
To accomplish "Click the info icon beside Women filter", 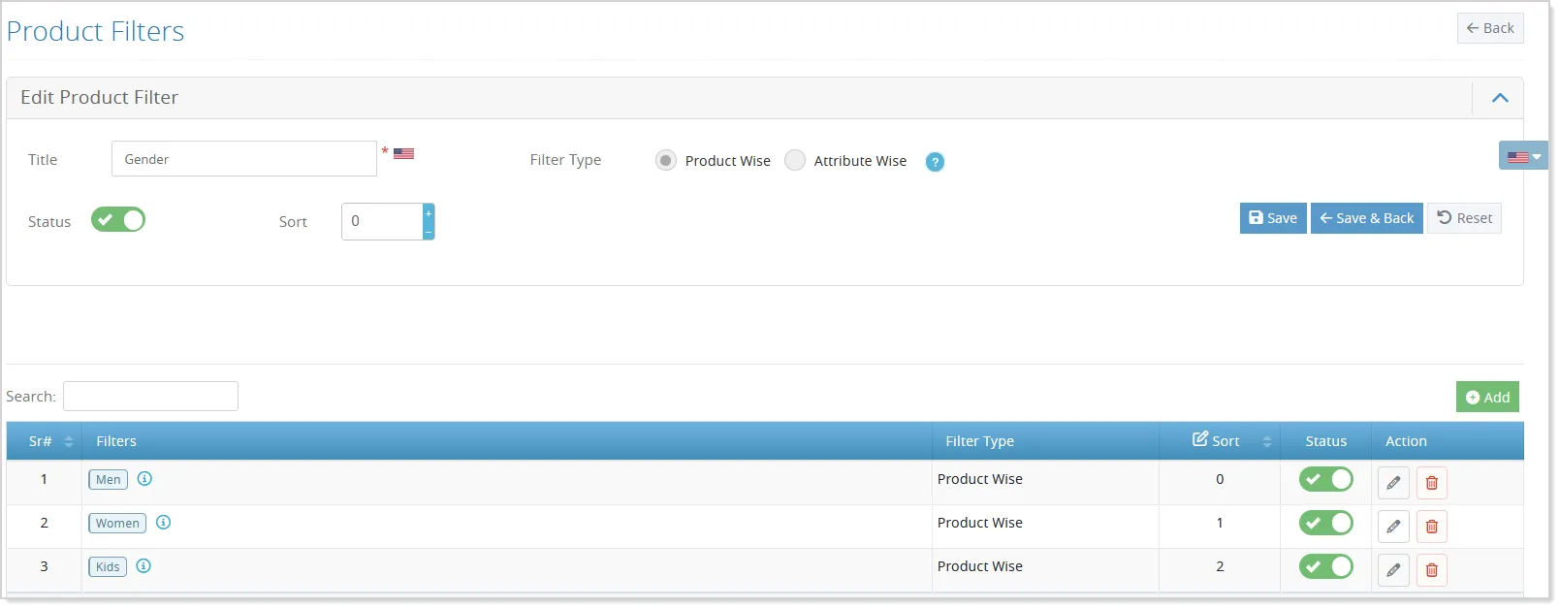I will pyautogui.click(x=164, y=523).
